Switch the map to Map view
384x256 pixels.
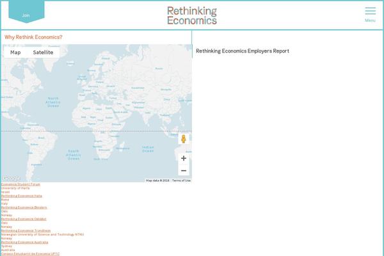15,52
